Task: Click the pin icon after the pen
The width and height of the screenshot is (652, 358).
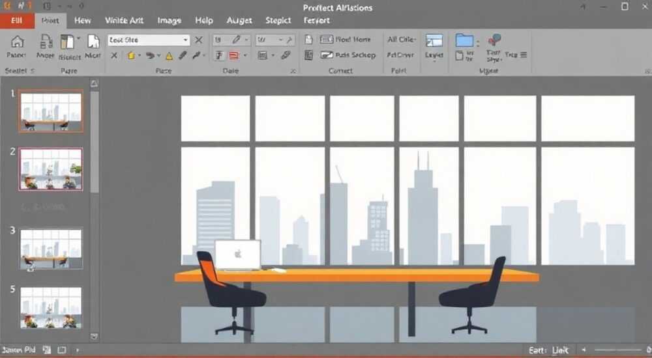Action: pos(196,55)
